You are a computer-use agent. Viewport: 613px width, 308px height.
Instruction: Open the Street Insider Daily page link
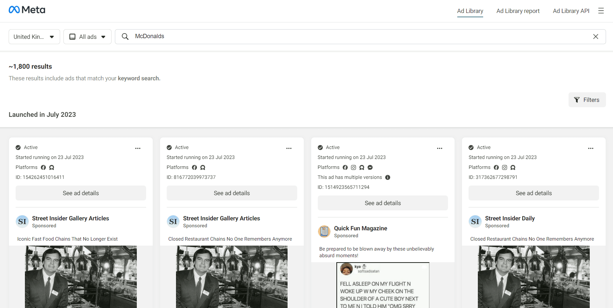tap(510, 218)
